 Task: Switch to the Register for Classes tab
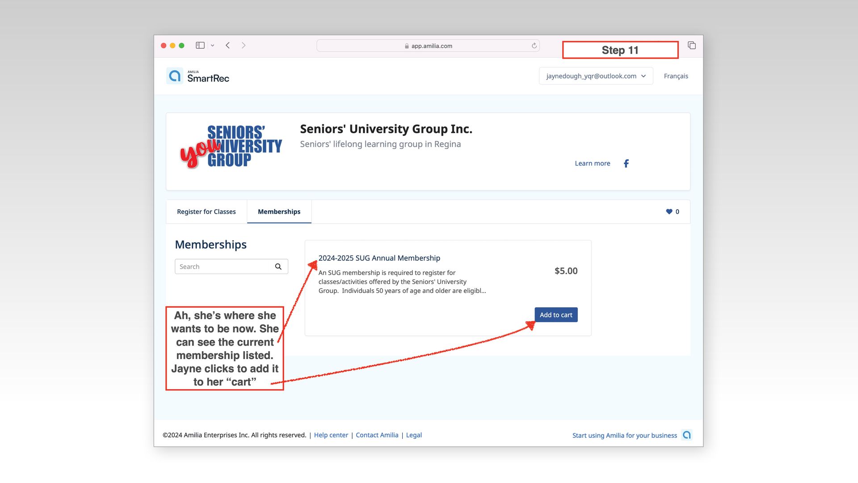[206, 212]
